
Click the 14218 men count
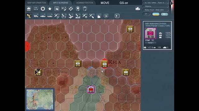click(x=150, y=47)
